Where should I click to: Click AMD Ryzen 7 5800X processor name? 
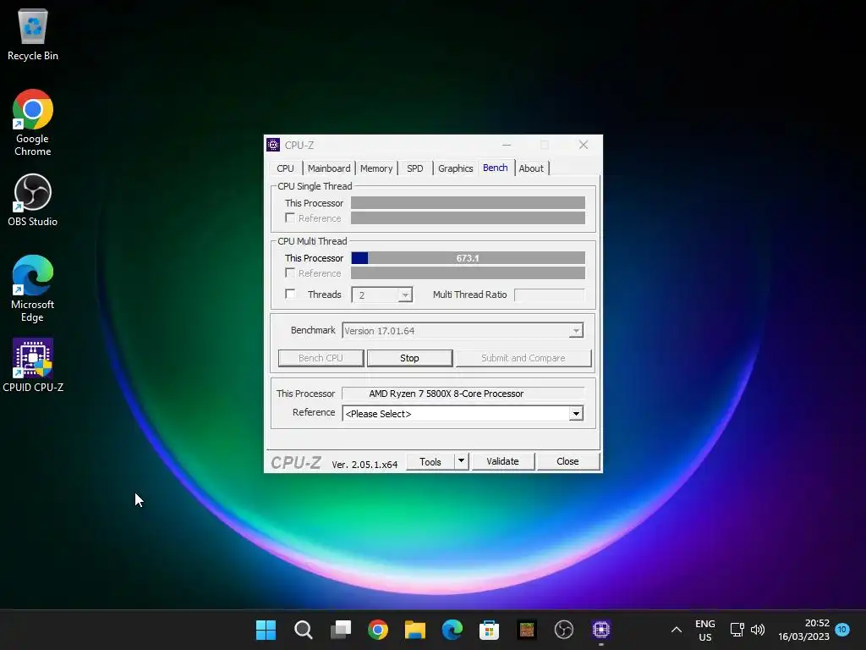(447, 394)
